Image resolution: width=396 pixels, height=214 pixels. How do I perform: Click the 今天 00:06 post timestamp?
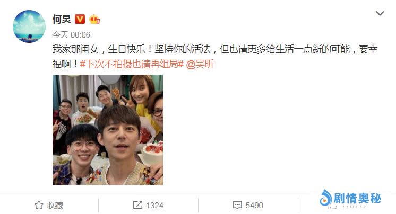(71, 35)
